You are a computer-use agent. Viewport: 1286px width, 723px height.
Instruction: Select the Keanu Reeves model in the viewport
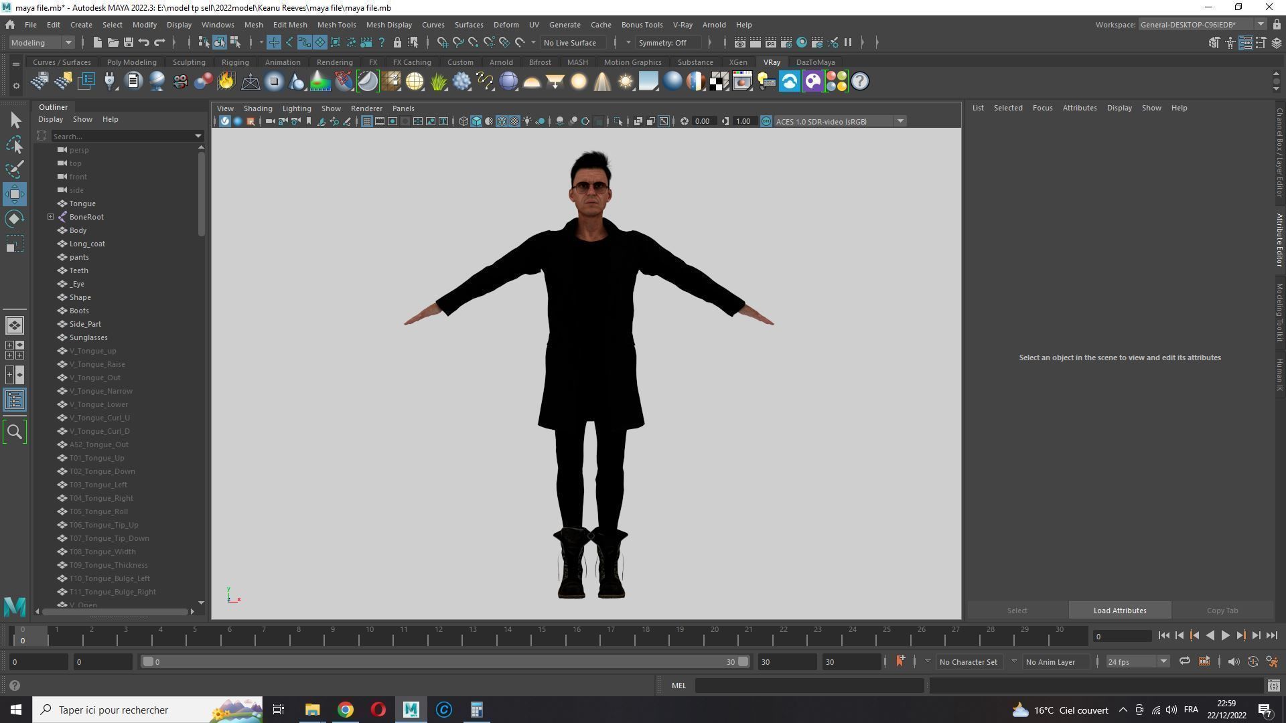pyautogui.click(x=589, y=301)
